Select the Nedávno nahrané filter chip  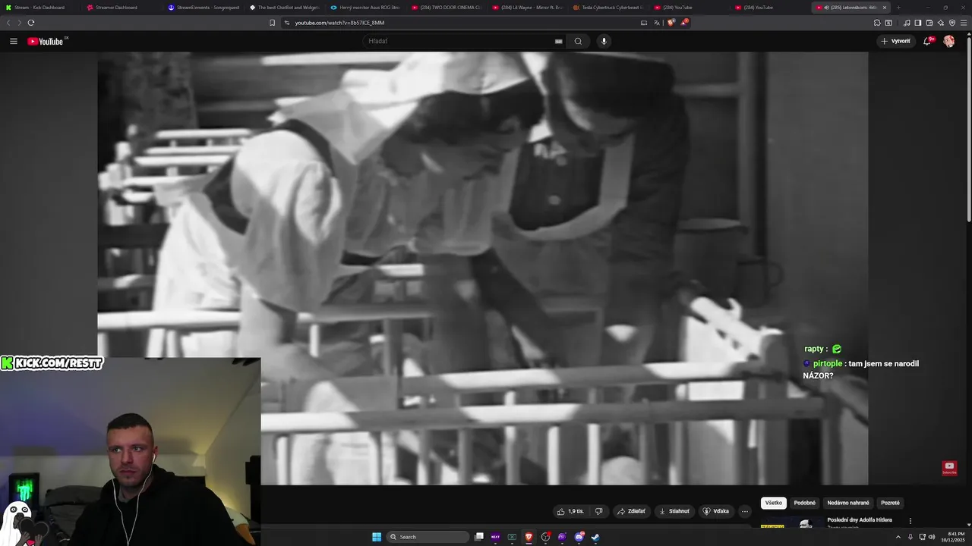pyautogui.click(x=848, y=503)
